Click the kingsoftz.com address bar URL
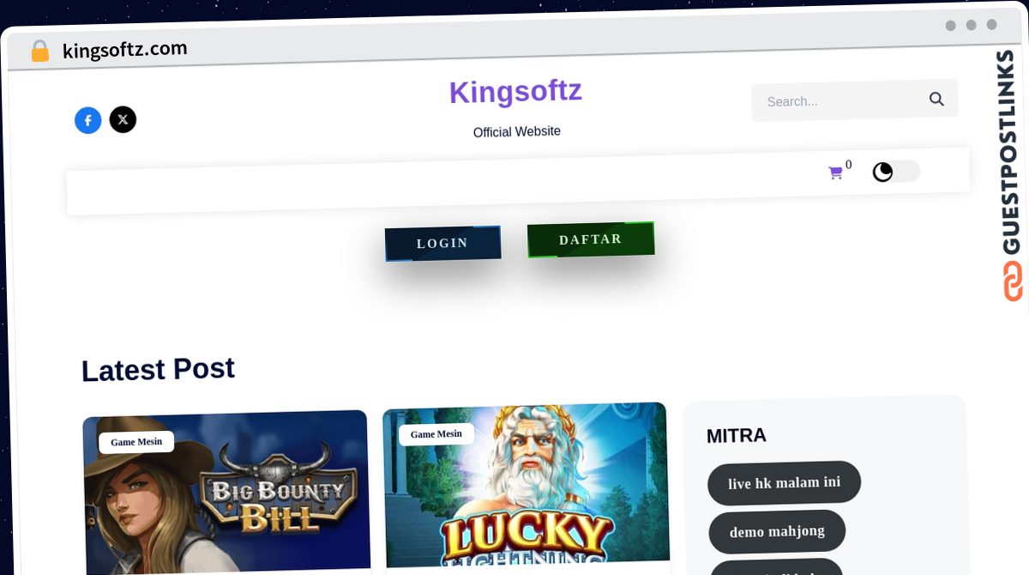The width and height of the screenshot is (1029, 575). click(x=125, y=50)
